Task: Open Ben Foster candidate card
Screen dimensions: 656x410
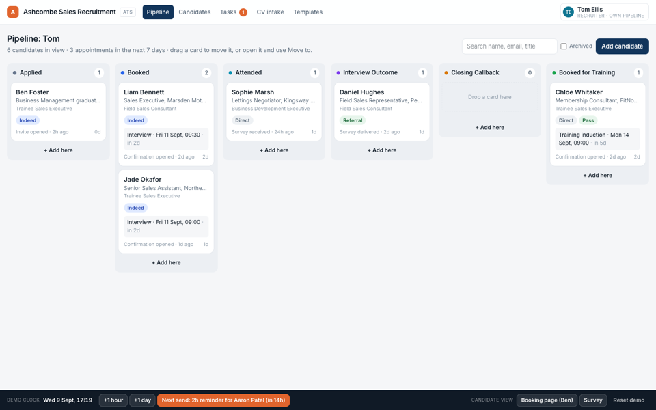Action: pyautogui.click(x=59, y=111)
